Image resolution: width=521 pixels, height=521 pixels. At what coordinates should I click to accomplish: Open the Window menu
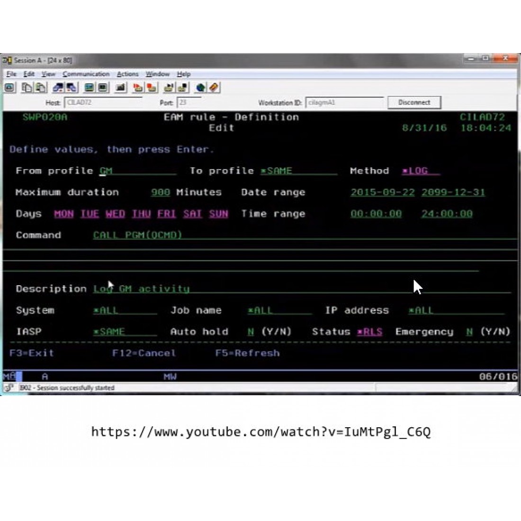[158, 74]
